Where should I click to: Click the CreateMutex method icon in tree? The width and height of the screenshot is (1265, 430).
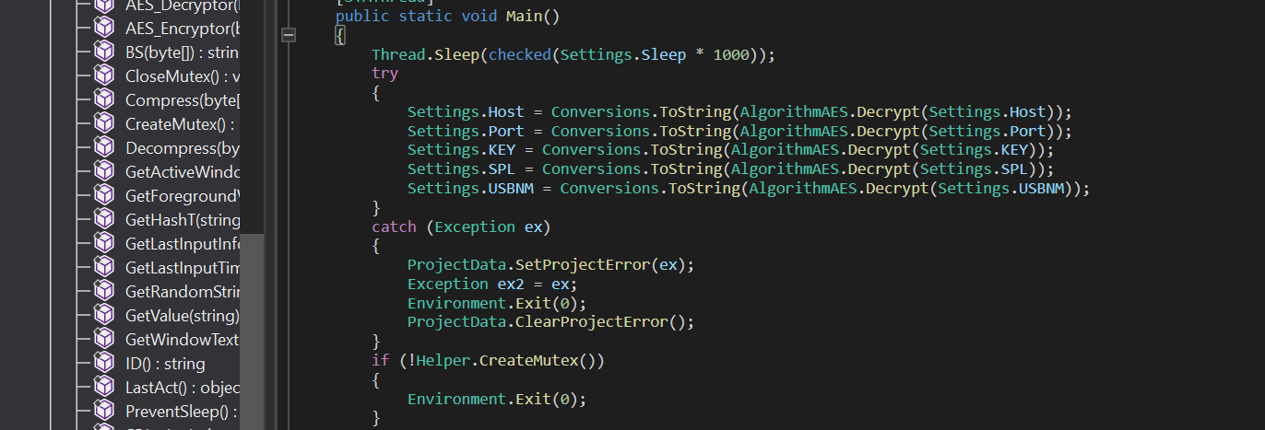pyautogui.click(x=105, y=124)
